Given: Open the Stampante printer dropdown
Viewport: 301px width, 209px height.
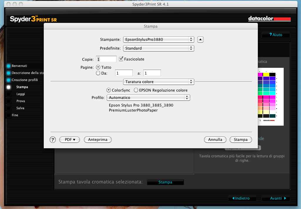Looking at the screenshot, I should click(159, 39).
